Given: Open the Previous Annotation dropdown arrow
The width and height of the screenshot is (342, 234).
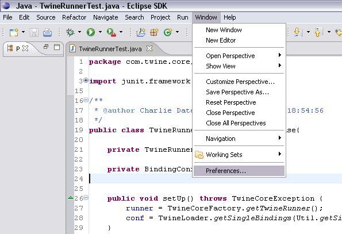Looking at the screenshot, I should coord(329,33).
